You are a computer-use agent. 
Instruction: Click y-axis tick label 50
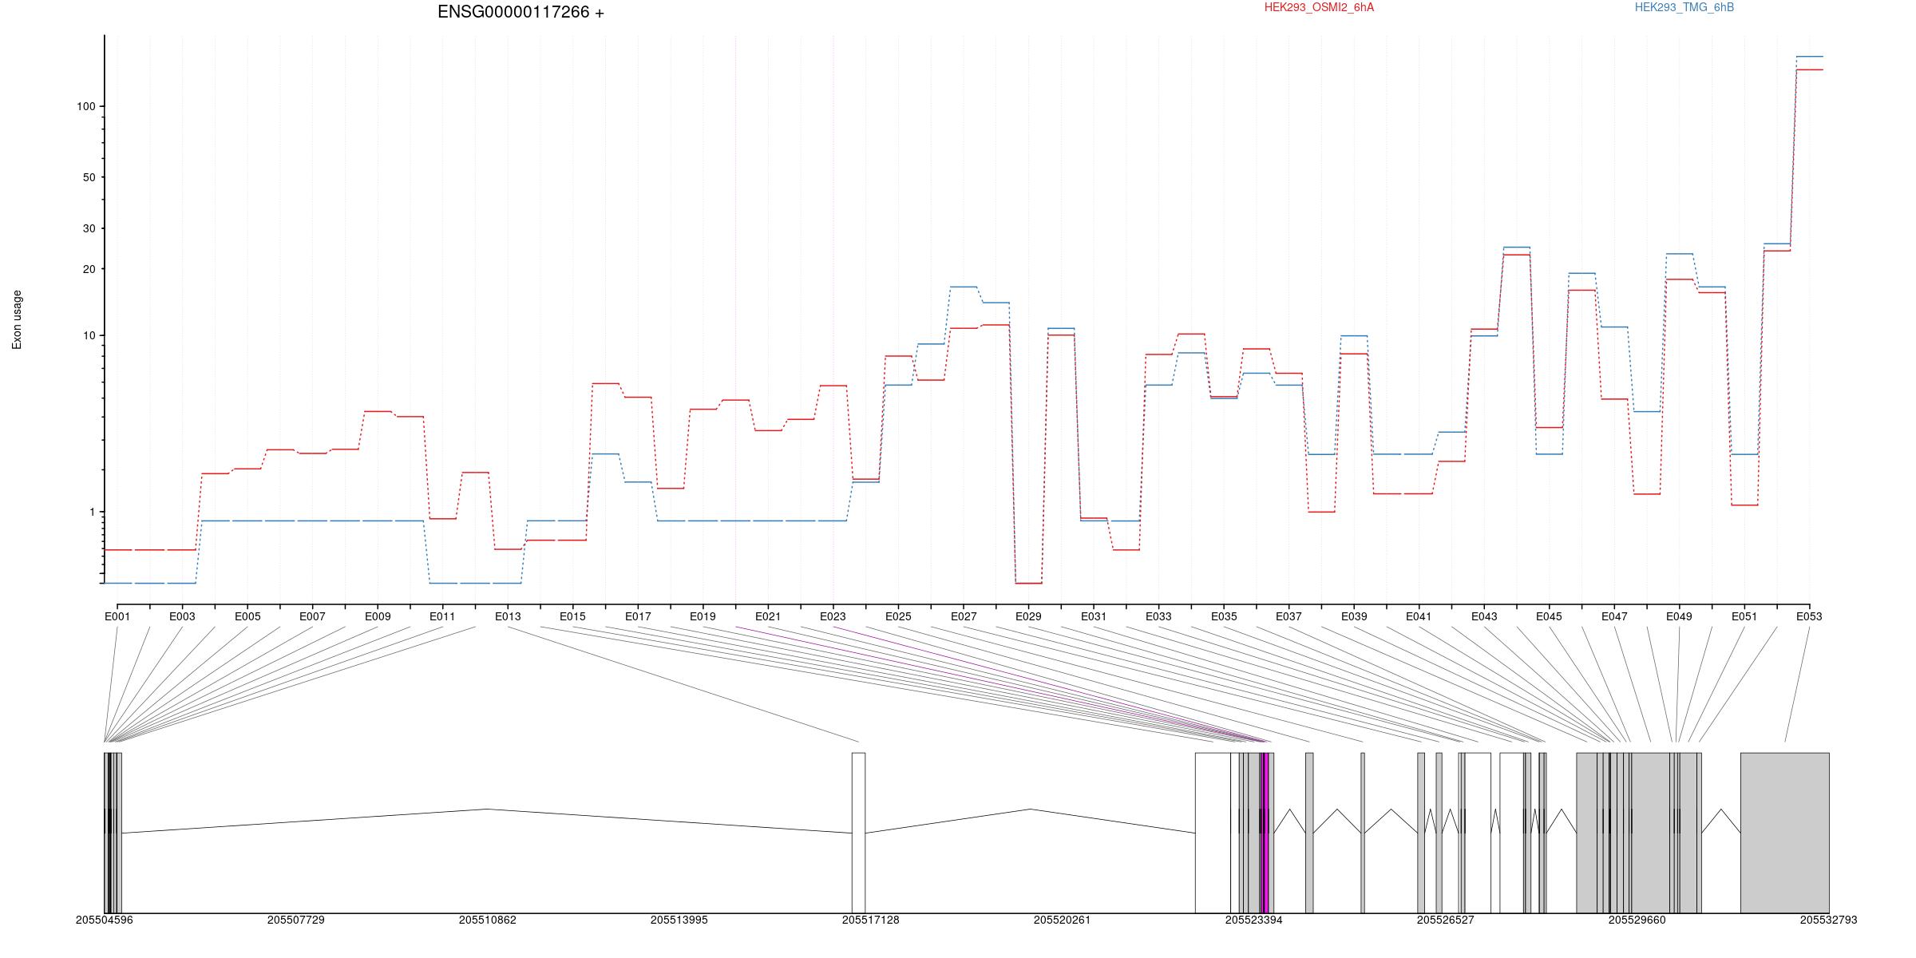(89, 177)
